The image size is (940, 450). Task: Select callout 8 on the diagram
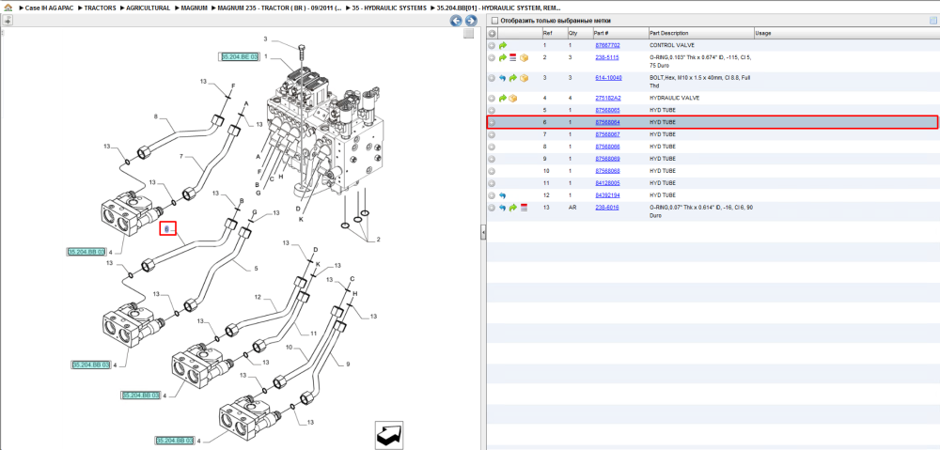[155, 117]
